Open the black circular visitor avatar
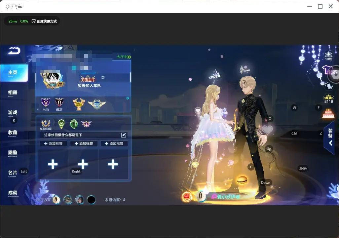339x238 pixels. (x=91, y=200)
